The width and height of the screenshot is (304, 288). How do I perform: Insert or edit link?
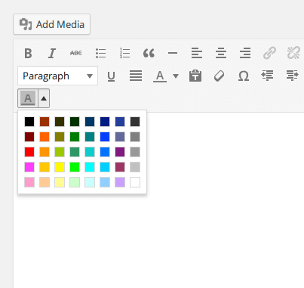(x=269, y=53)
